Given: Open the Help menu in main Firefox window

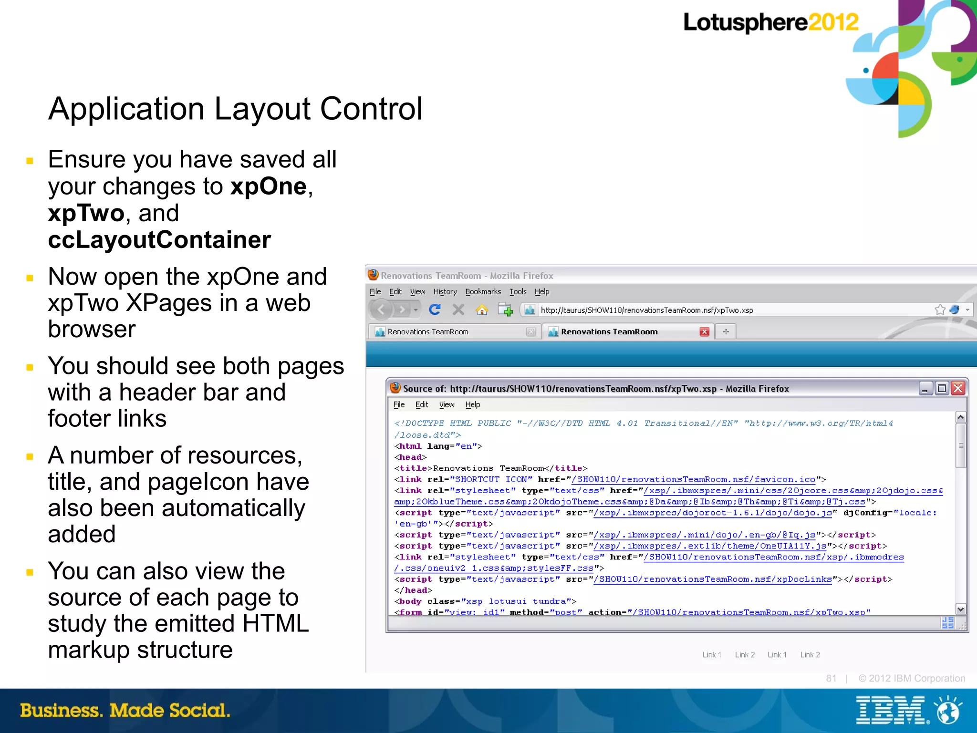Looking at the screenshot, I should click(542, 291).
